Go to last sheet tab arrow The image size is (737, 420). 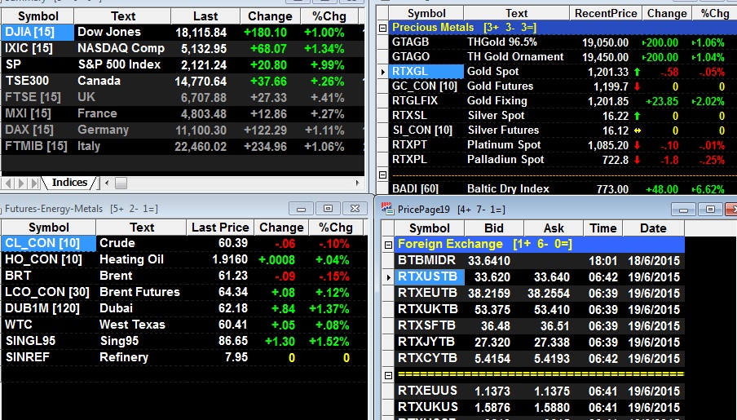click(35, 183)
